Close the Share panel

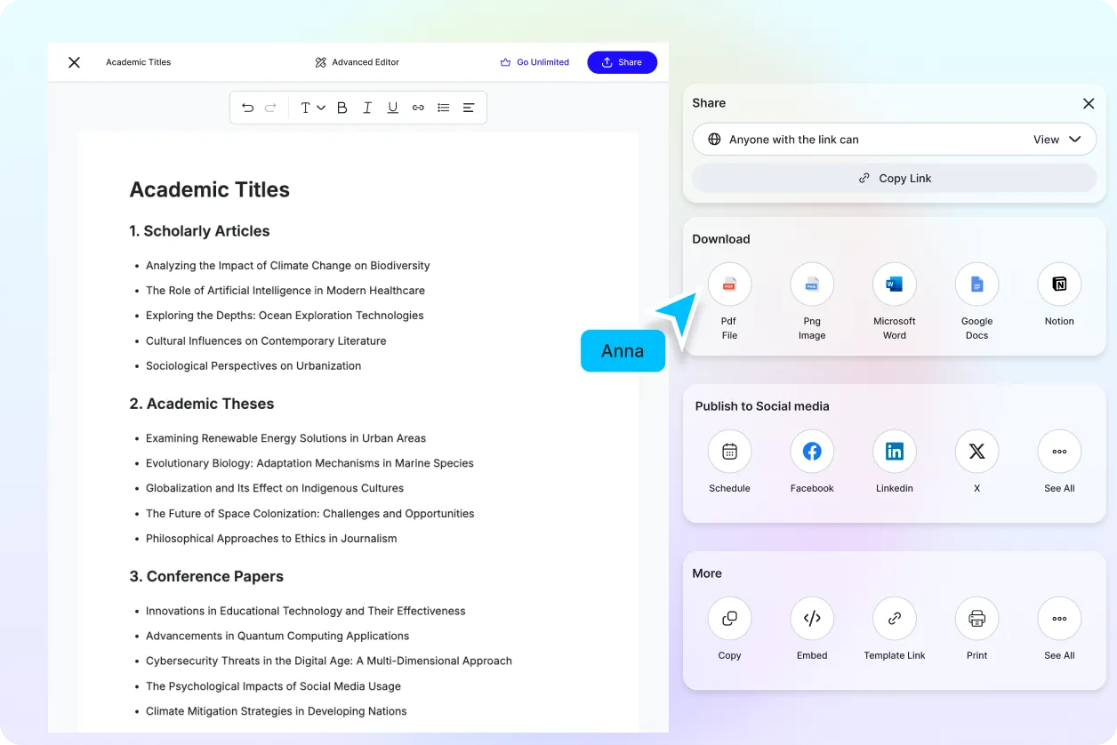click(1089, 103)
